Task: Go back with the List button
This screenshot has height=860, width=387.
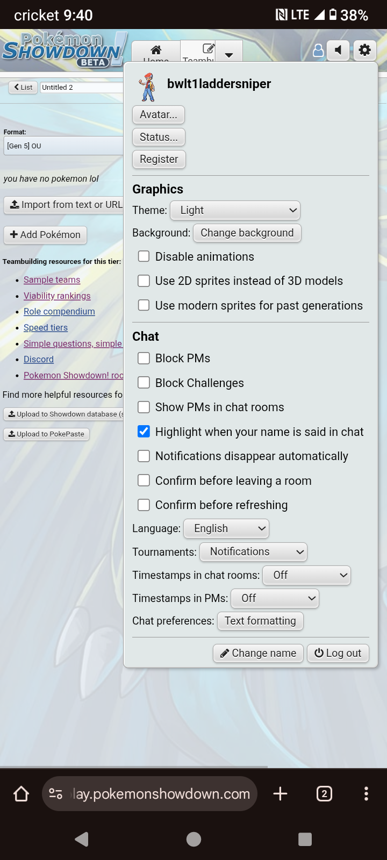Action: [x=23, y=87]
